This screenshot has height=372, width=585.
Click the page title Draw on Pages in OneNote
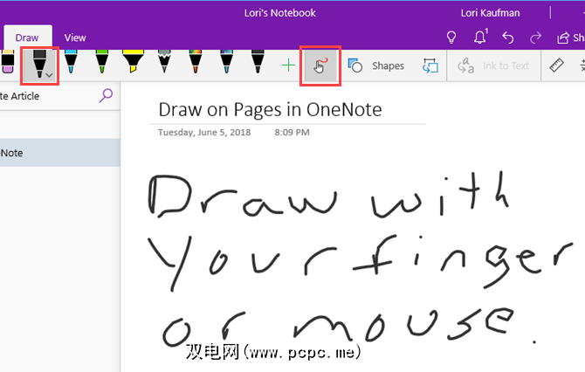[270, 110]
